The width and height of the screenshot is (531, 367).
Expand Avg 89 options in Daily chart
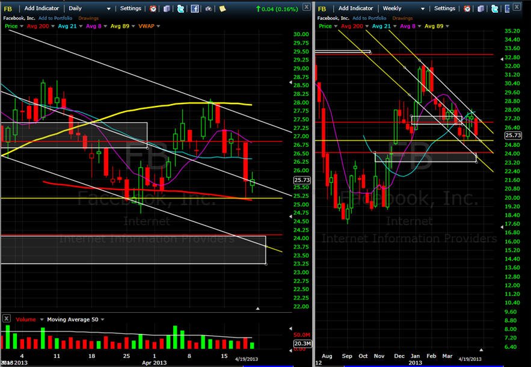133,26
